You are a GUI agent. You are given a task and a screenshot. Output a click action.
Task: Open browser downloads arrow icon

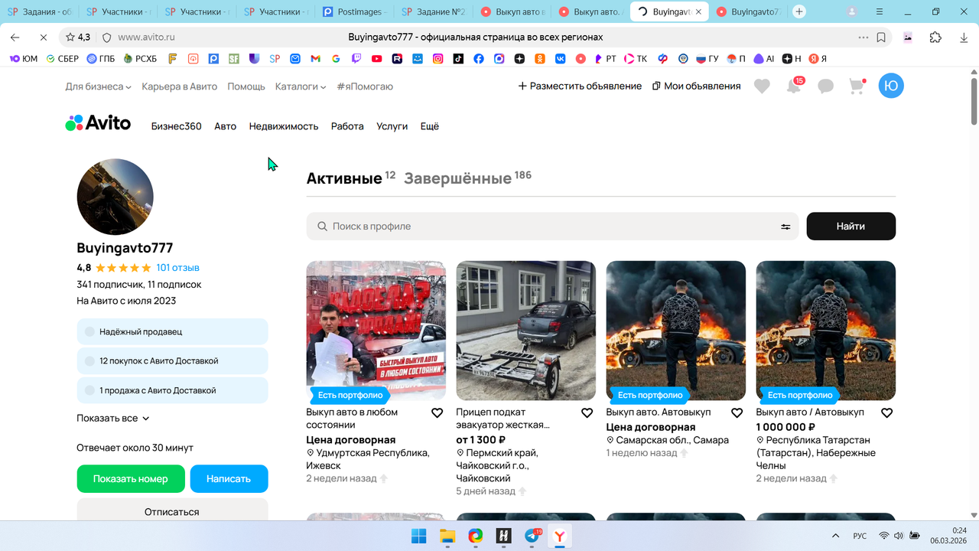pyautogui.click(x=963, y=37)
